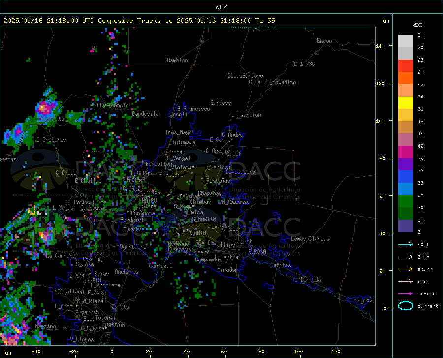The image size is (443, 358).
Task: Click the Mirador label
Action: 227,270
